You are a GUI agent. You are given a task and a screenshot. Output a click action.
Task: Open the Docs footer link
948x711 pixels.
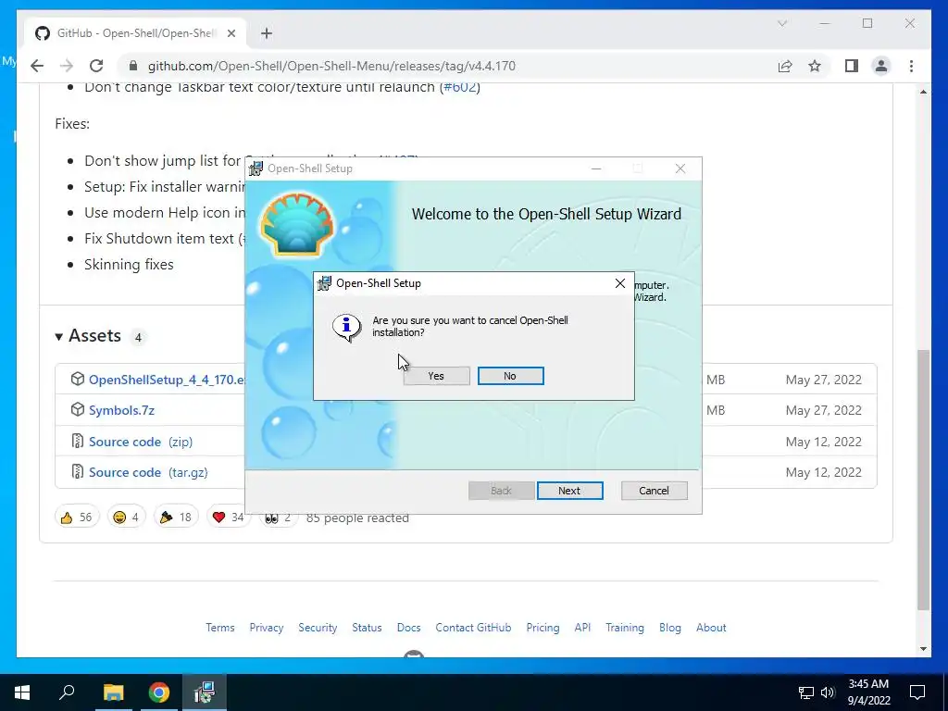coord(408,628)
